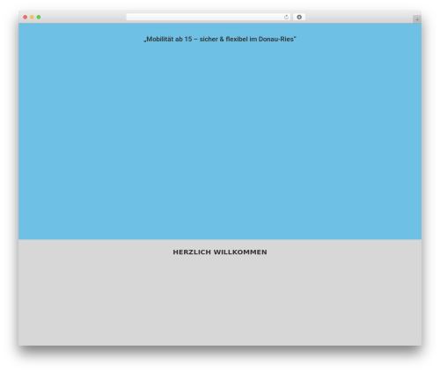440x372 pixels.
Task: Click the yellow minimize window button
Action: pos(32,18)
